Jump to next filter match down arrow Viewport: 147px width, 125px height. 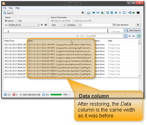tap(130, 36)
